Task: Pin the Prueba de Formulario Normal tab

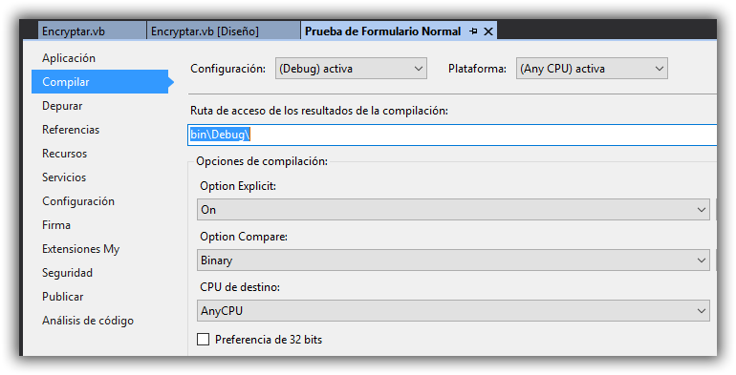Action: tap(473, 31)
